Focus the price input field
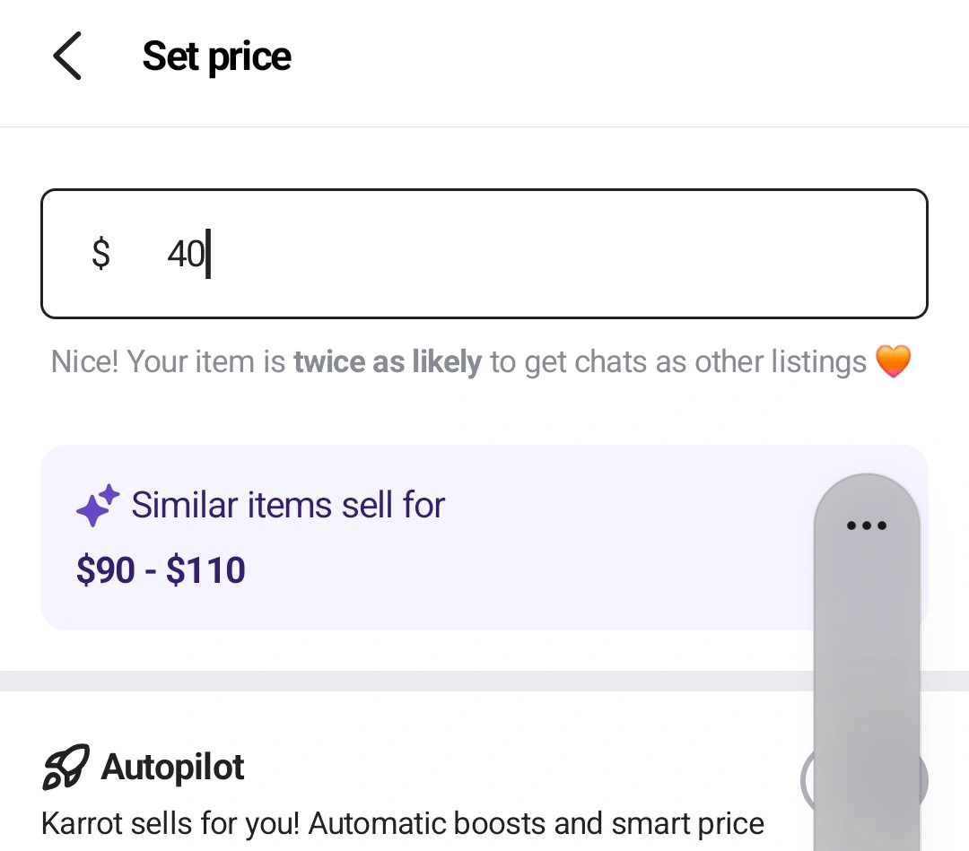This screenshot has width=969, height=851. (484, 254)
